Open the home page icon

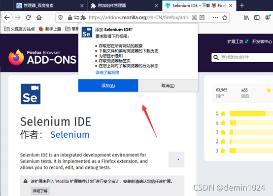click(x=39, y=18)
